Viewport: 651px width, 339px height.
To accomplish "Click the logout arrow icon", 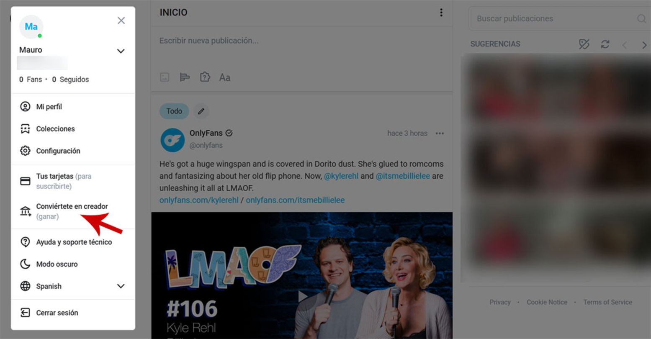I will (x=25, y=313).
